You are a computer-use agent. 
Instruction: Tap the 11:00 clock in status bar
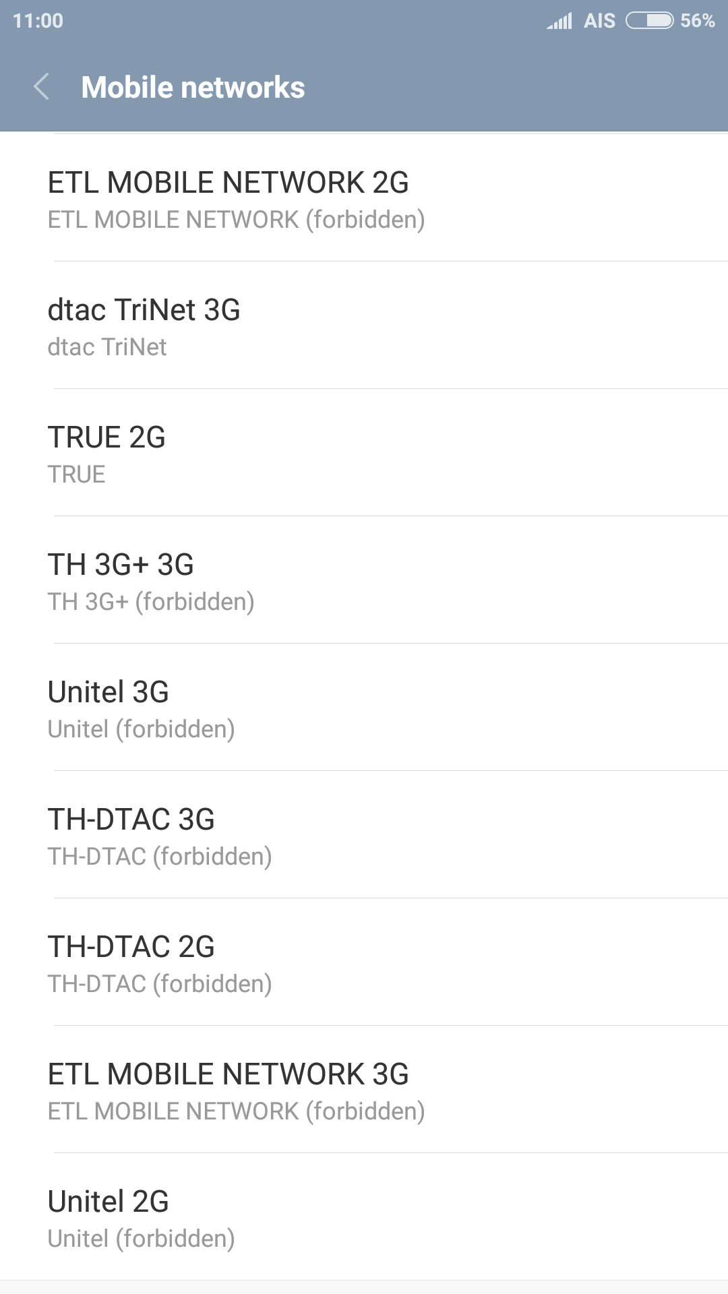pyautogui.click(x=38, y=21)
